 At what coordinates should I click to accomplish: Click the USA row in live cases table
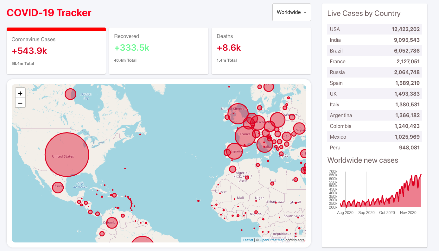(375, 29)
